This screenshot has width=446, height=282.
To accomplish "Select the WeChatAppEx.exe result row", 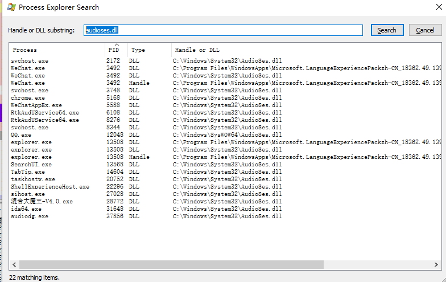I will click(x=36, y=105).
